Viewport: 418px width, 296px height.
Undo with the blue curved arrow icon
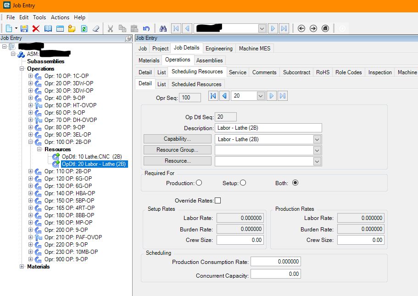(146, 28)
